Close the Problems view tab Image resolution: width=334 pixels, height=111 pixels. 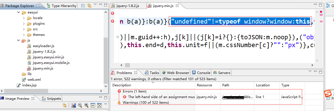click(x=135, y=73)
